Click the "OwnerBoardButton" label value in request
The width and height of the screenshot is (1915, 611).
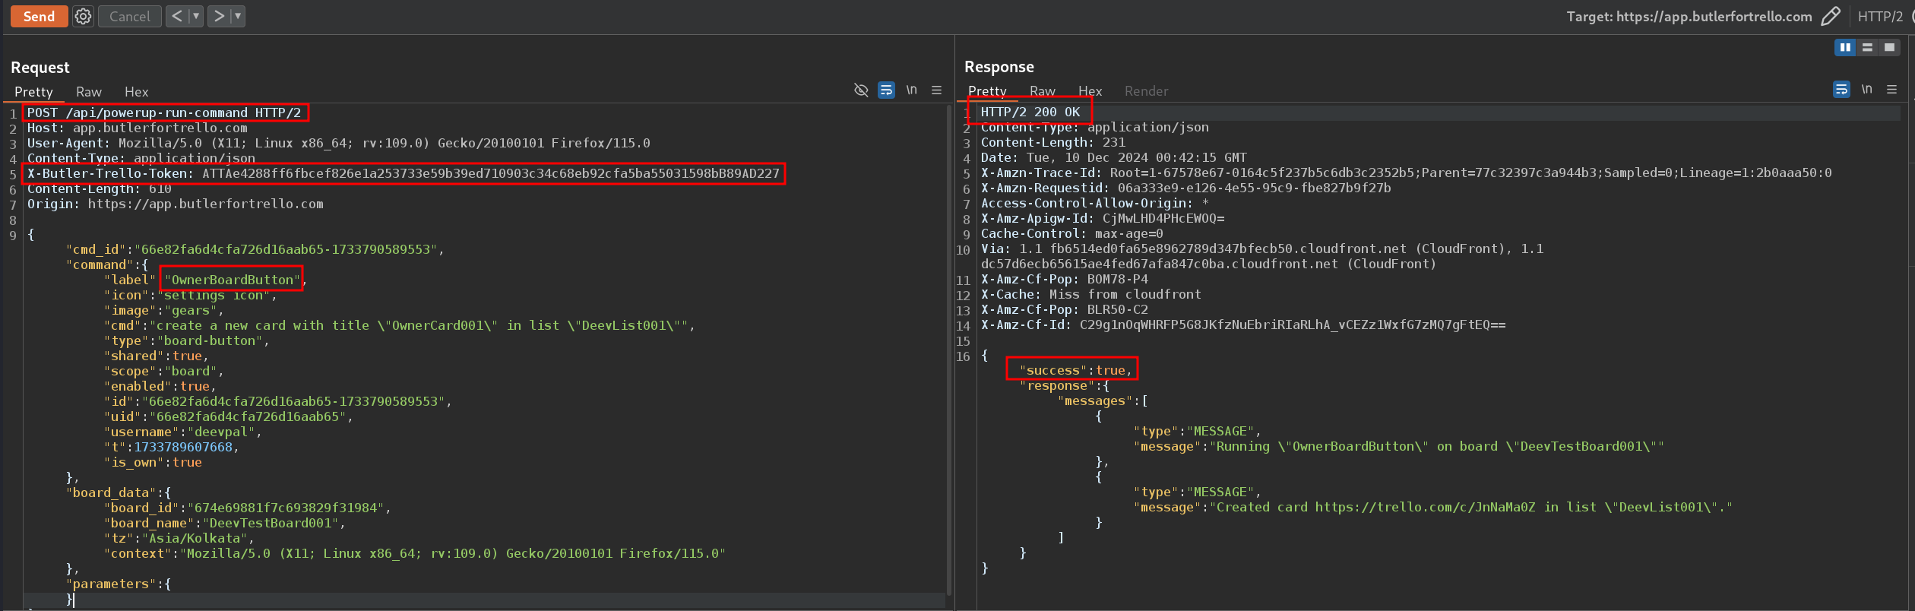coord(232,280)
